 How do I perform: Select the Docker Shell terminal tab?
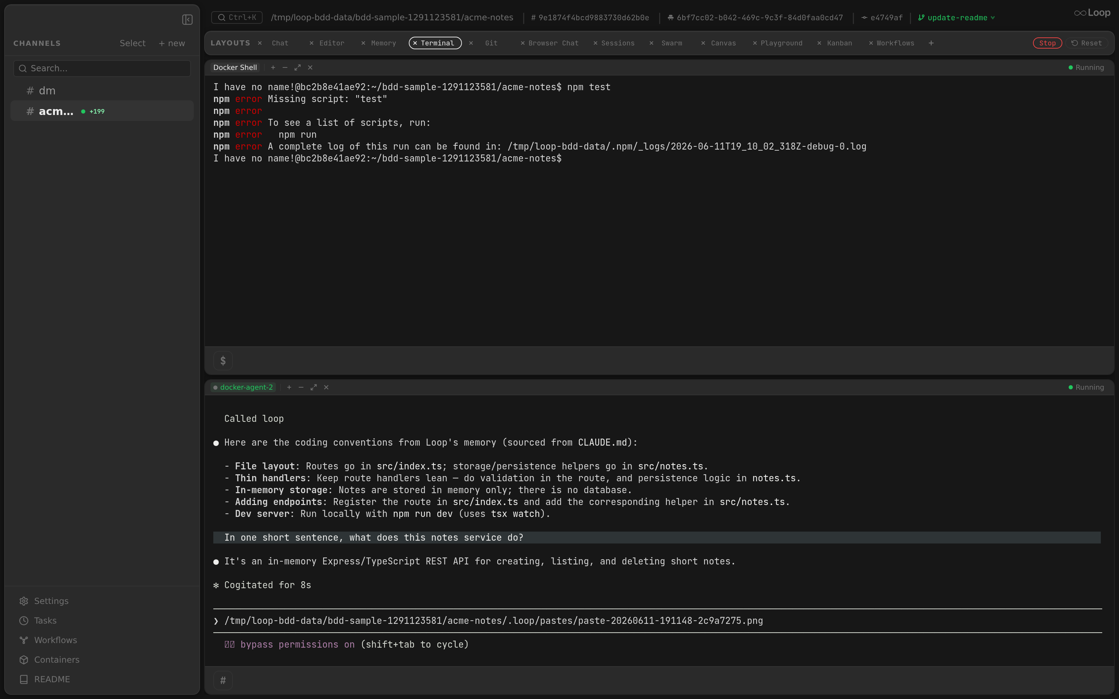click(235, 67)
